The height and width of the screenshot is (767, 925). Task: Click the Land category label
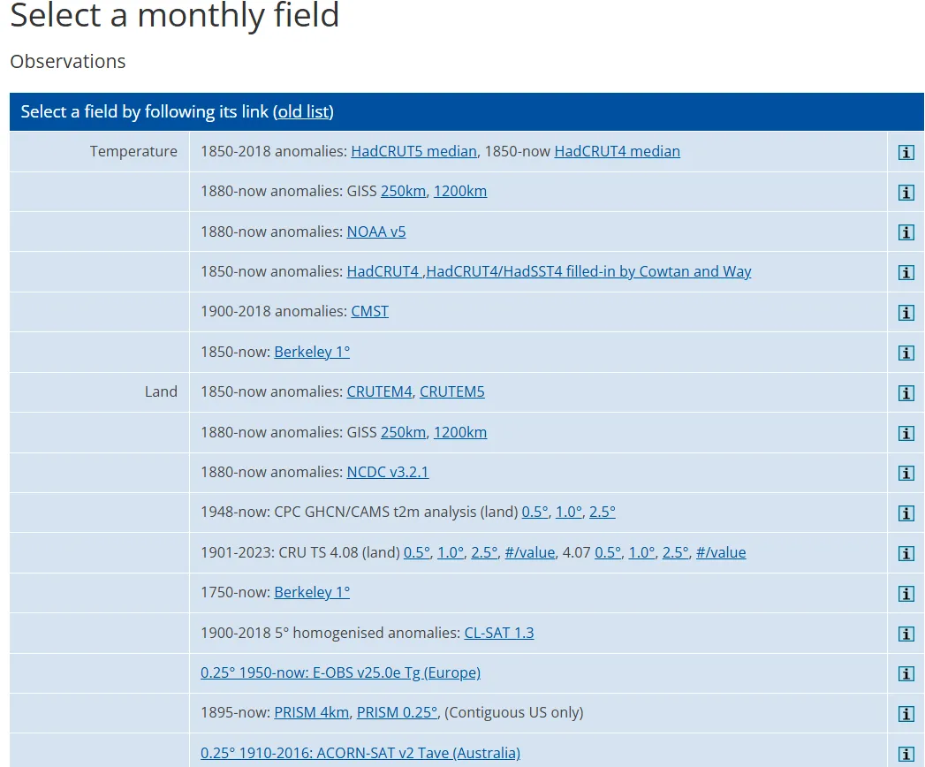tap(161, 391)
